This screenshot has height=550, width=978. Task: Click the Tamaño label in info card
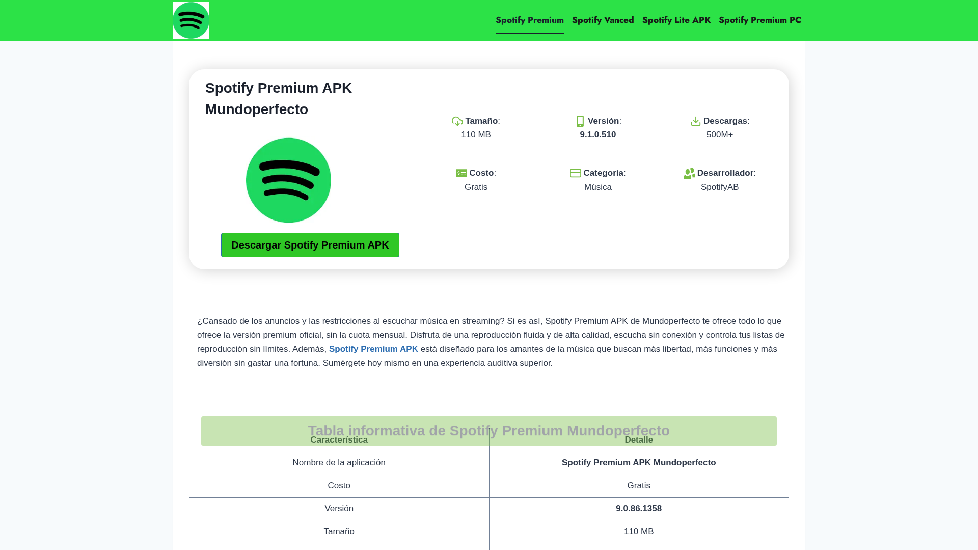coord(481,121)
